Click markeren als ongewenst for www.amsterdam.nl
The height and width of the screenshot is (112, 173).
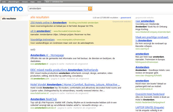(77, 64)
